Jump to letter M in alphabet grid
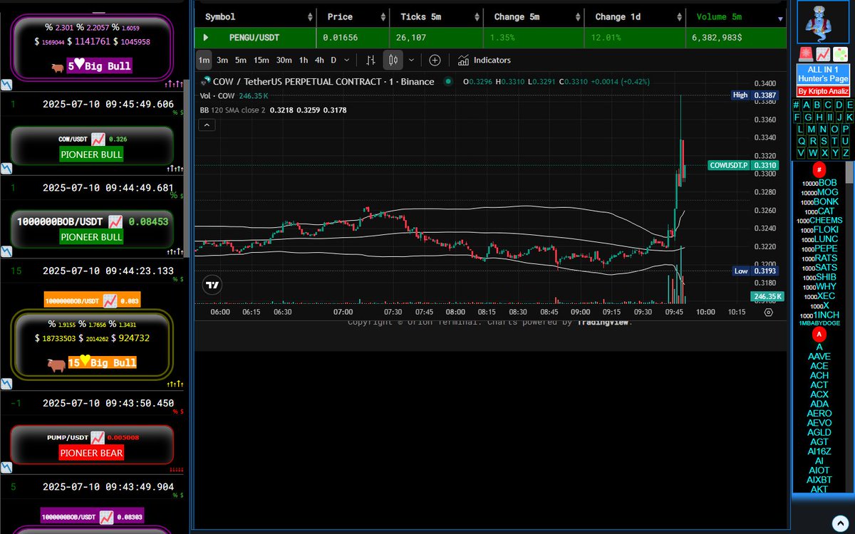Viewport: 855px width, 534px height. (812, 130)
